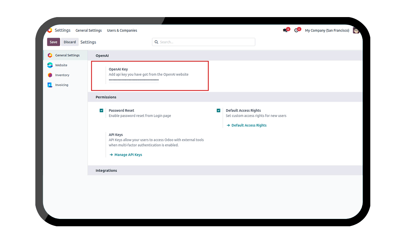Select the Website sidebar icon

(50, 65)
